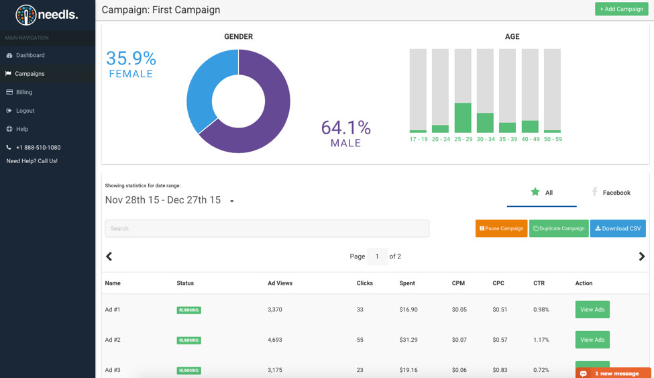This screenshot has height=378, width=654.
Task: Download the CSV report
Action: (x=618, y=228)
